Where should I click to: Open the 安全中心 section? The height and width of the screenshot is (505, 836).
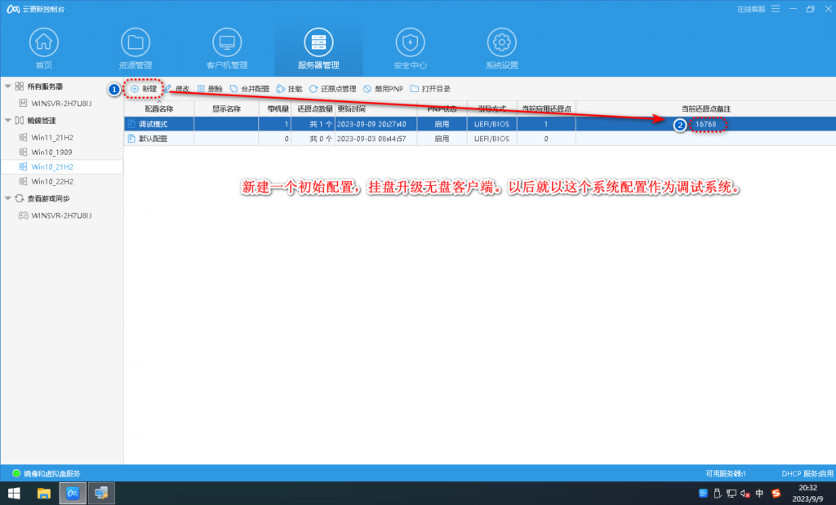[410, 45]
